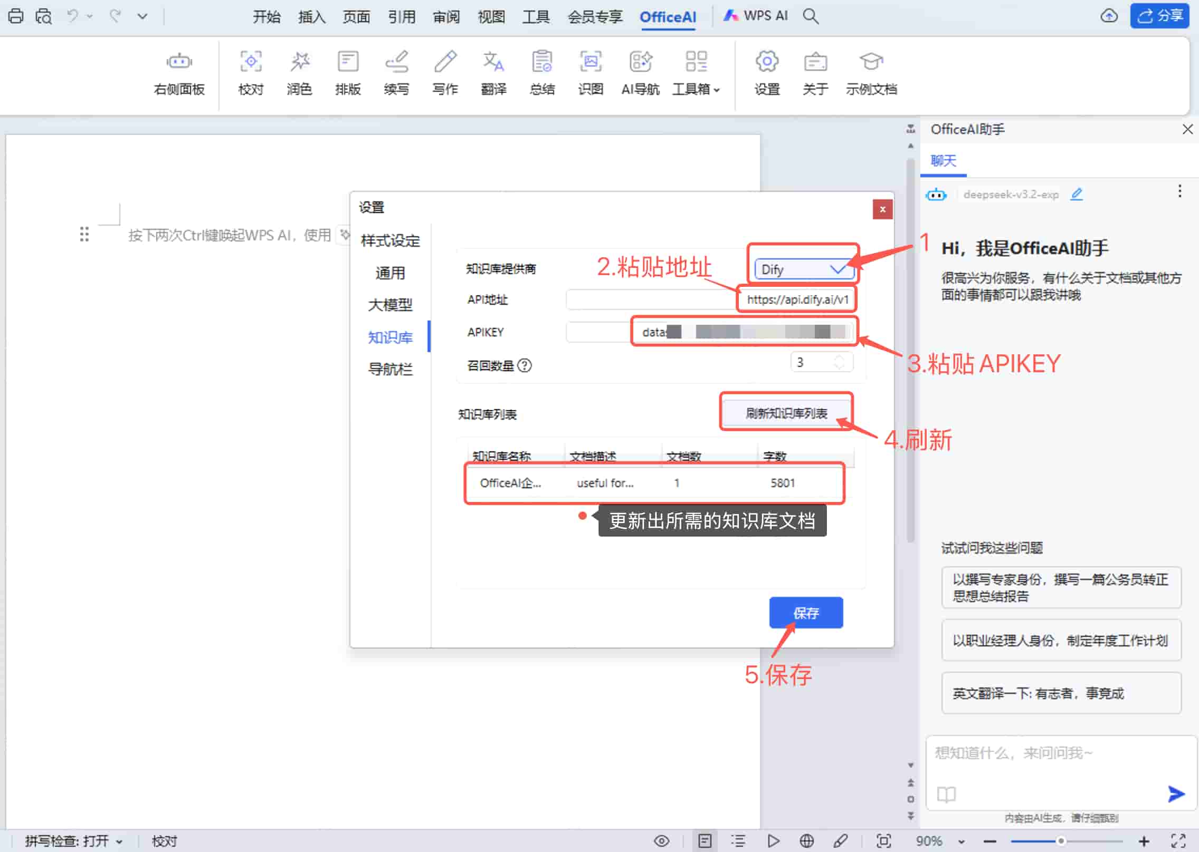Click 刷新知识库列表 to refresh knowledge bases
This screenshot has width=1199, height=852.
[786, 413]
